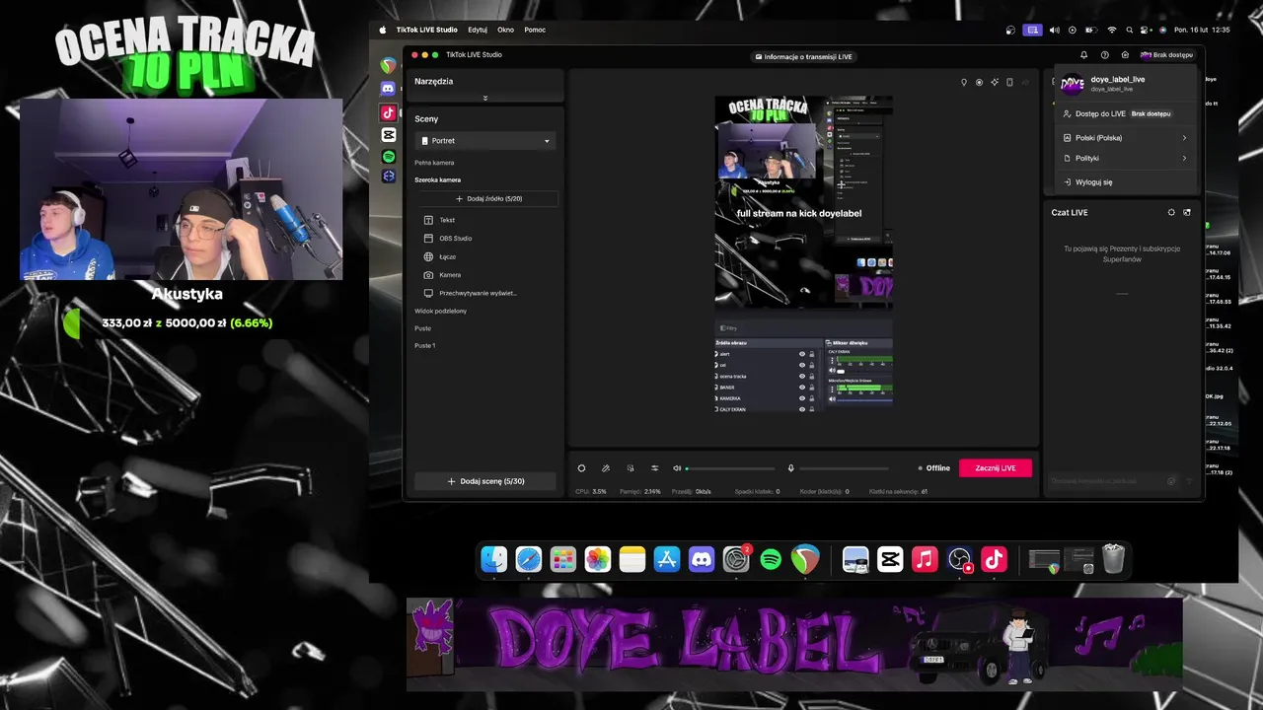The image size is (1263, 710).
Task: Open Photos app in the Dock
Action: [x=598, y=560]
